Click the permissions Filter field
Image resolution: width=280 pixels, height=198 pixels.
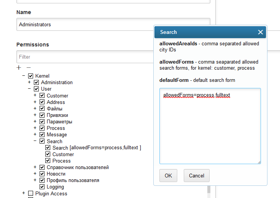85,57
